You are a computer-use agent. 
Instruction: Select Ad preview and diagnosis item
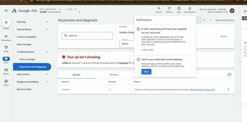point(32,67)
